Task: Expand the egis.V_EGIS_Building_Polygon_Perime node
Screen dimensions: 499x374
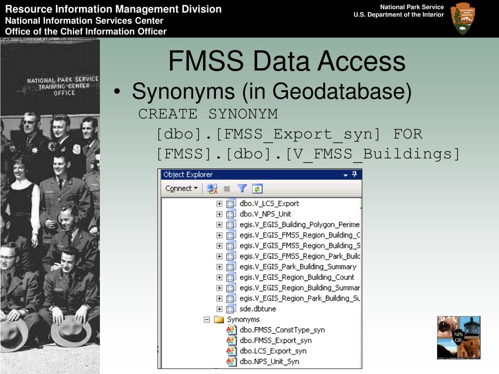Action: 219,225
